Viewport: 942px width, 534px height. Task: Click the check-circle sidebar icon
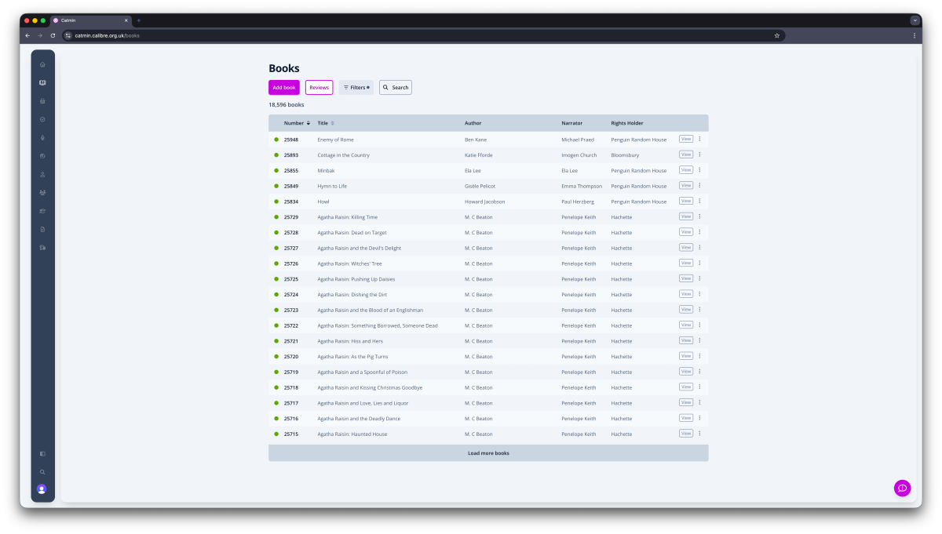42,119
